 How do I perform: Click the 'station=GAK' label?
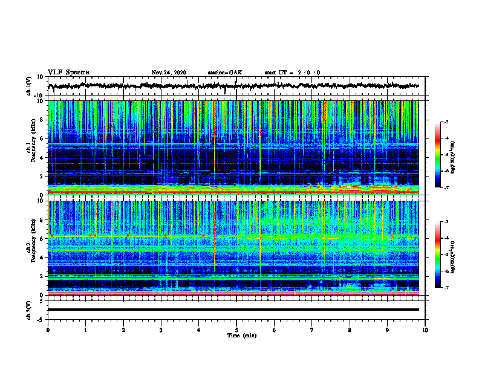point(225,73)
